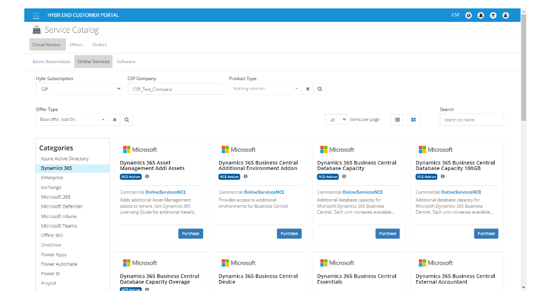Select the Microsoft Defender category

coord(62,206)
